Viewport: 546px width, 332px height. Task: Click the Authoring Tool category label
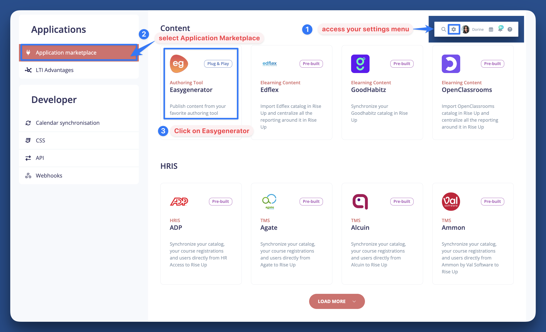186,82
